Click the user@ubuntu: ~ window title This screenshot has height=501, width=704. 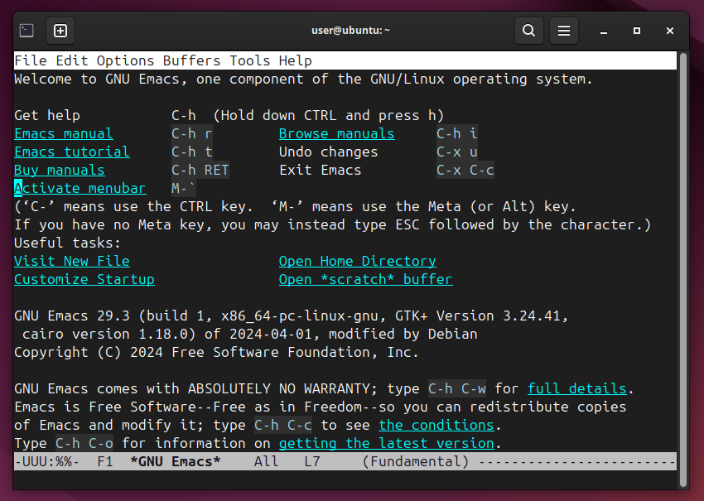(x=350, y=31)
